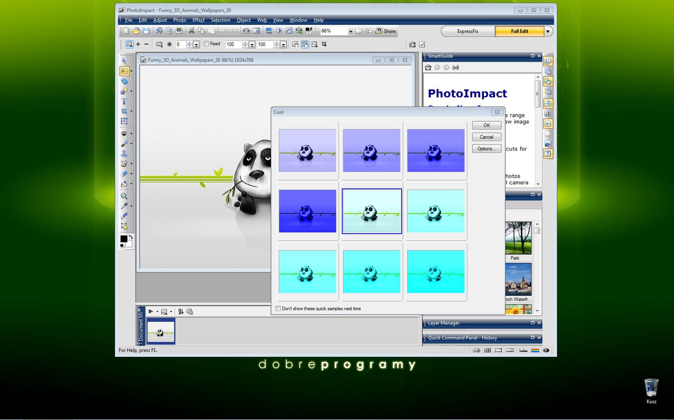This screenshot has height=420, width=674.
Task: Click the Share toolbar button
Action: pos(386,31)
